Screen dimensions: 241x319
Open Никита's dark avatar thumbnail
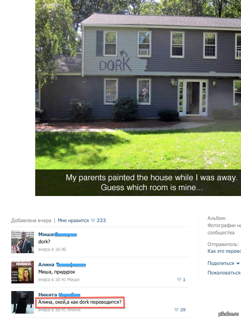click(x=23, y=302)
